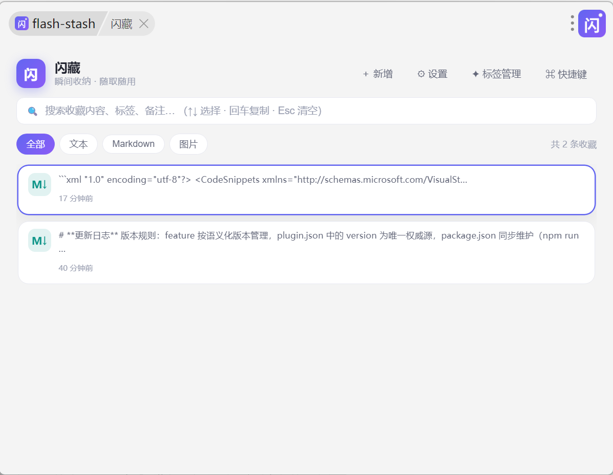This screenshot has height=475, width=613.
Task: Click the 40 分钟前 timestamp
Action: [x=76, y=268]
